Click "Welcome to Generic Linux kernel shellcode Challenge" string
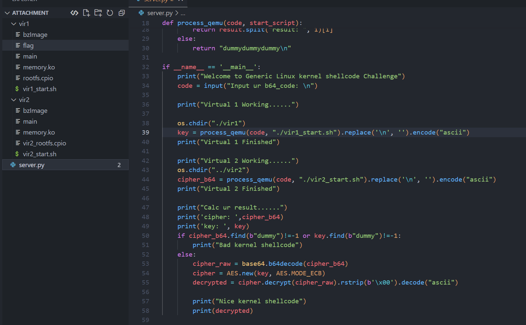This screenshot has height=325, width=526. tap(301, 76)
